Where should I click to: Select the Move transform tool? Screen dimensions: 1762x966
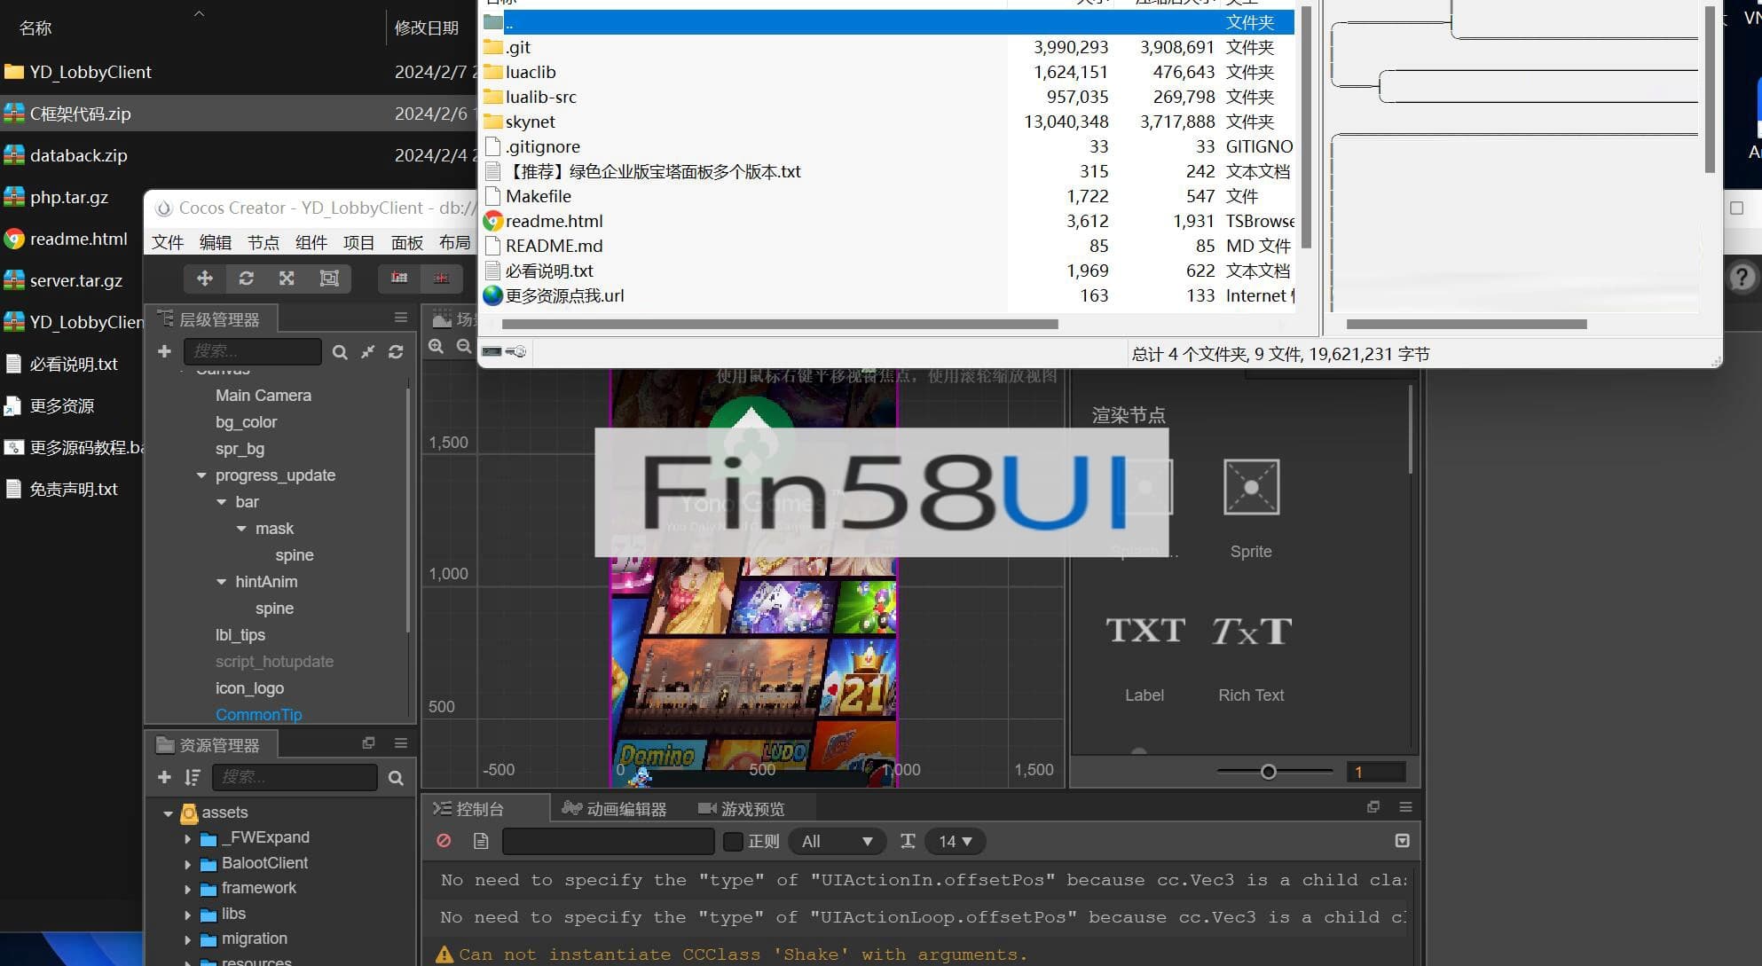205,279
